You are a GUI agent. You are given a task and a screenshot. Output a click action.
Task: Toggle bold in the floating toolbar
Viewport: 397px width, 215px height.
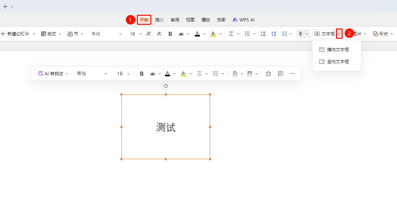point(142,74)
